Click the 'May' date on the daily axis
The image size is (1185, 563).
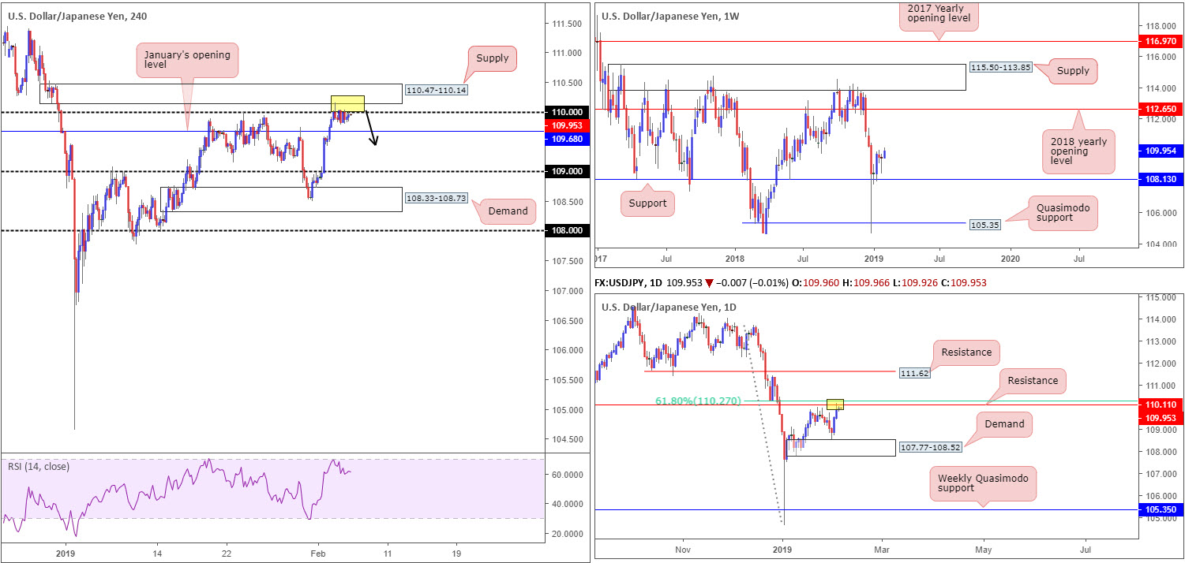pos(984,548)
